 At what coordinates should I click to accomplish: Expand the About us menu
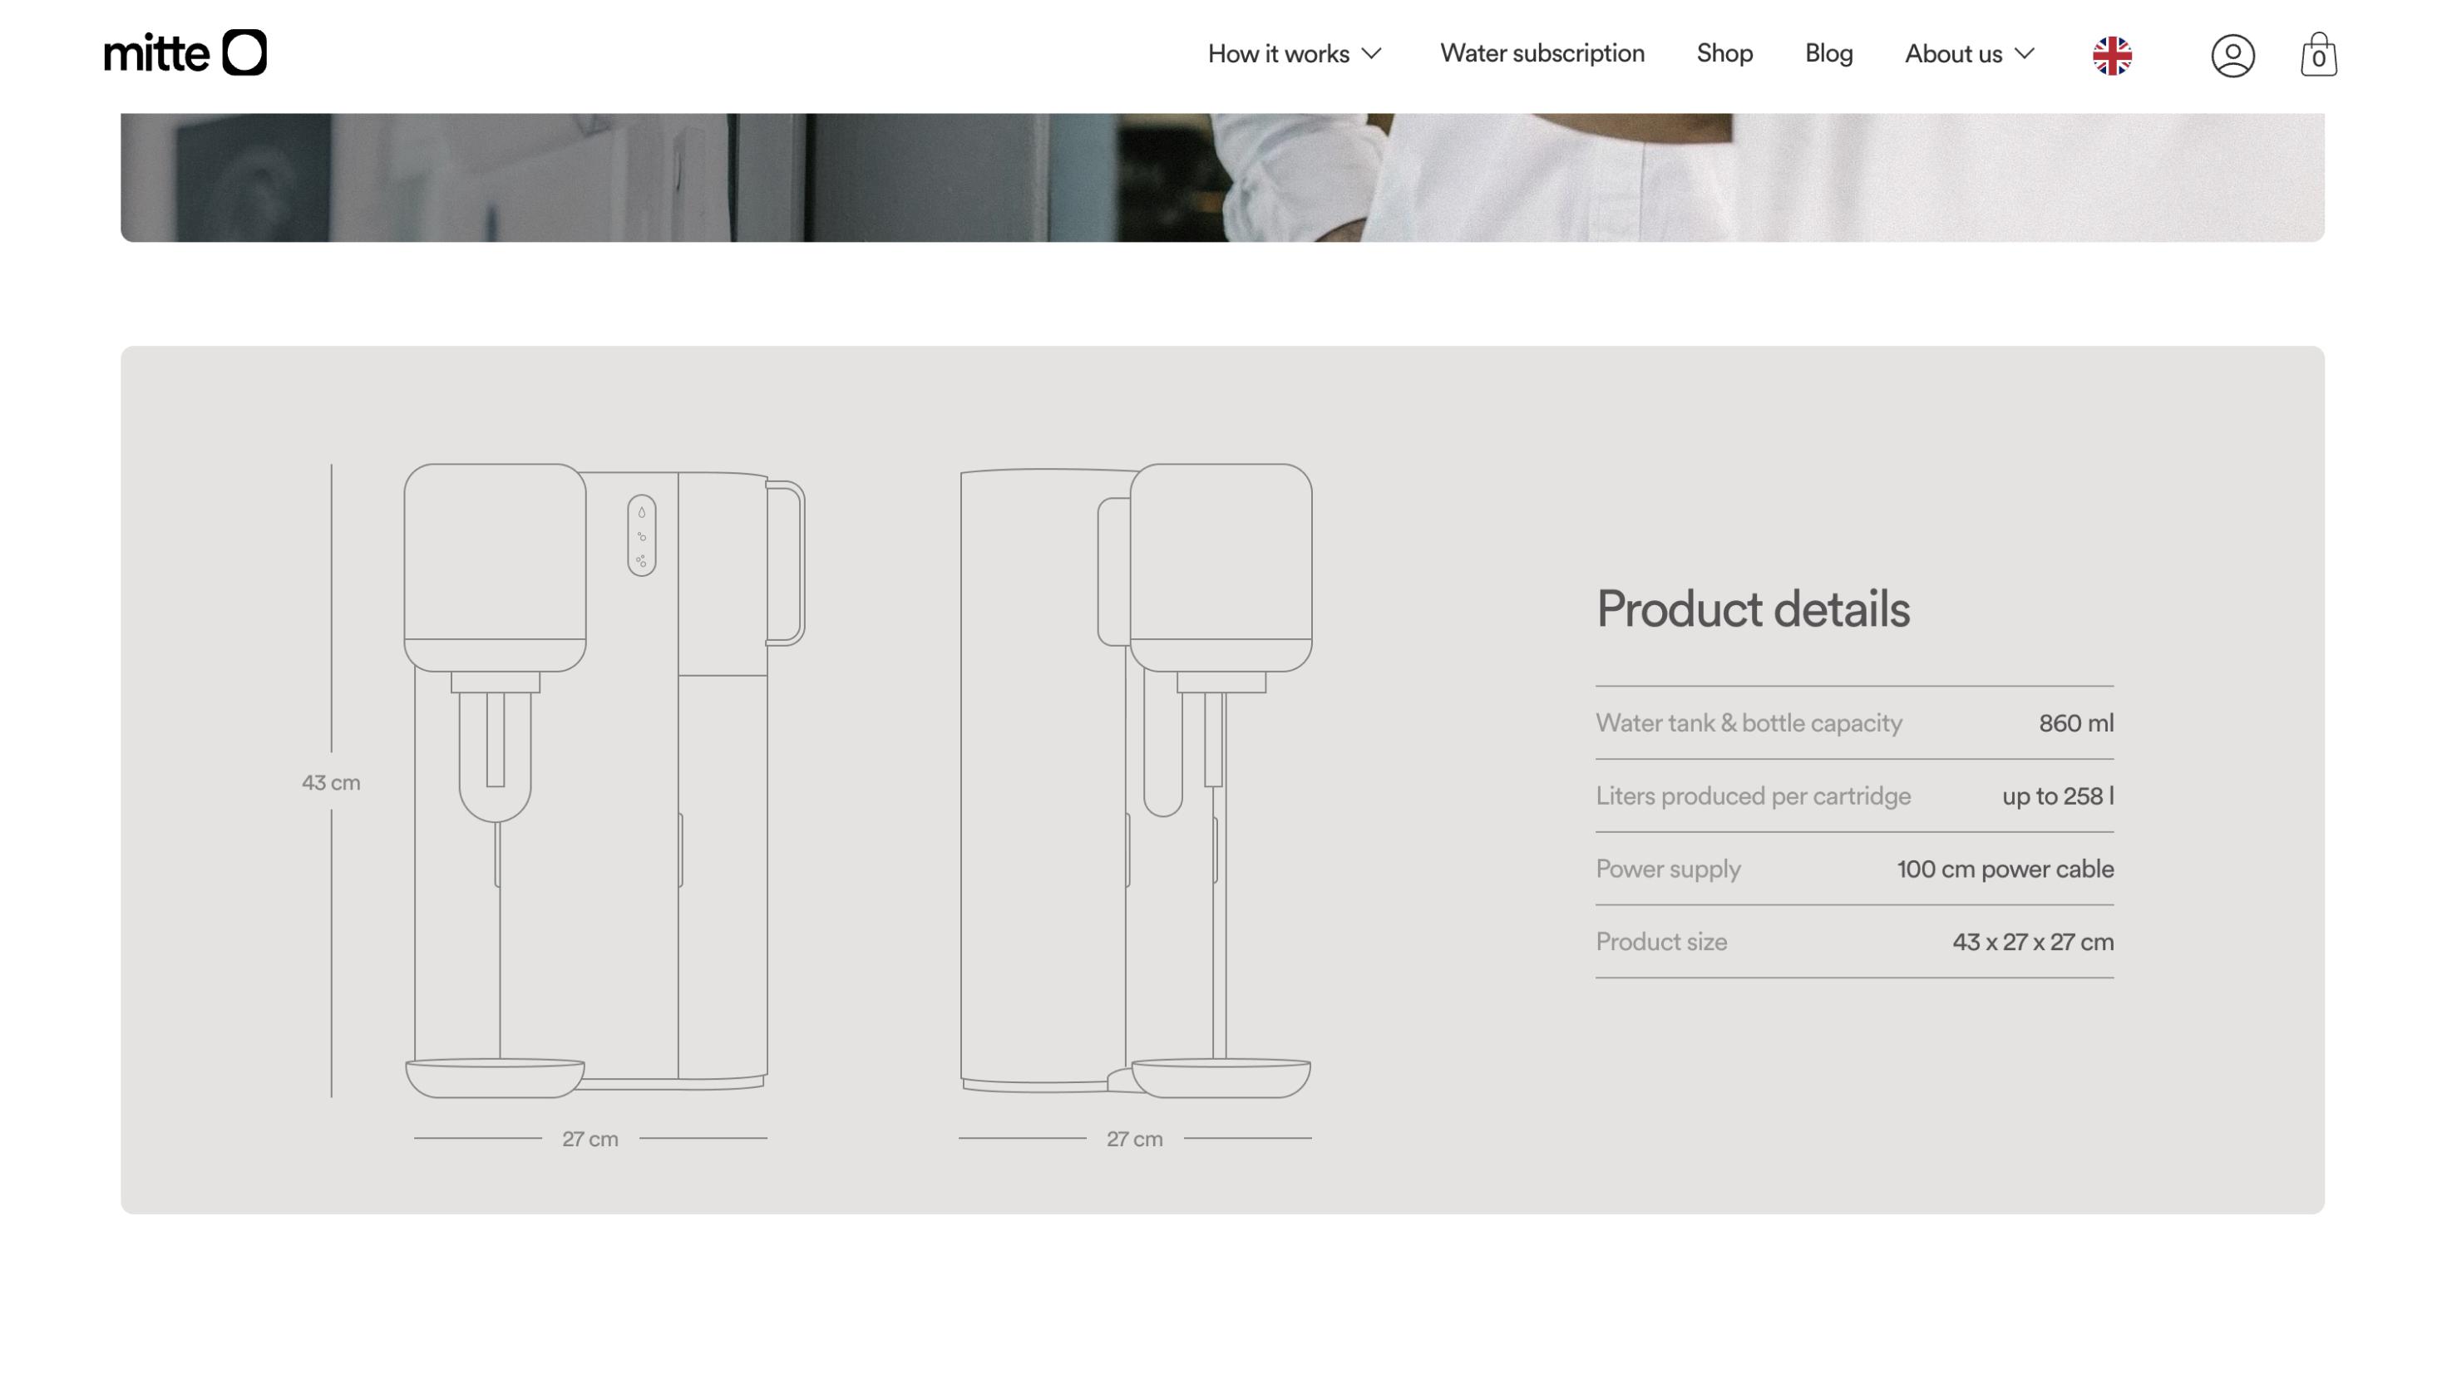pyautogui.click(x=1970, y=54)
